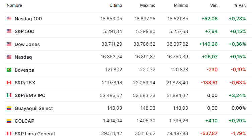Viewport: 252px width, 137px height.
Task: Go to the Bovespa index page
Action: click(24, 70)
